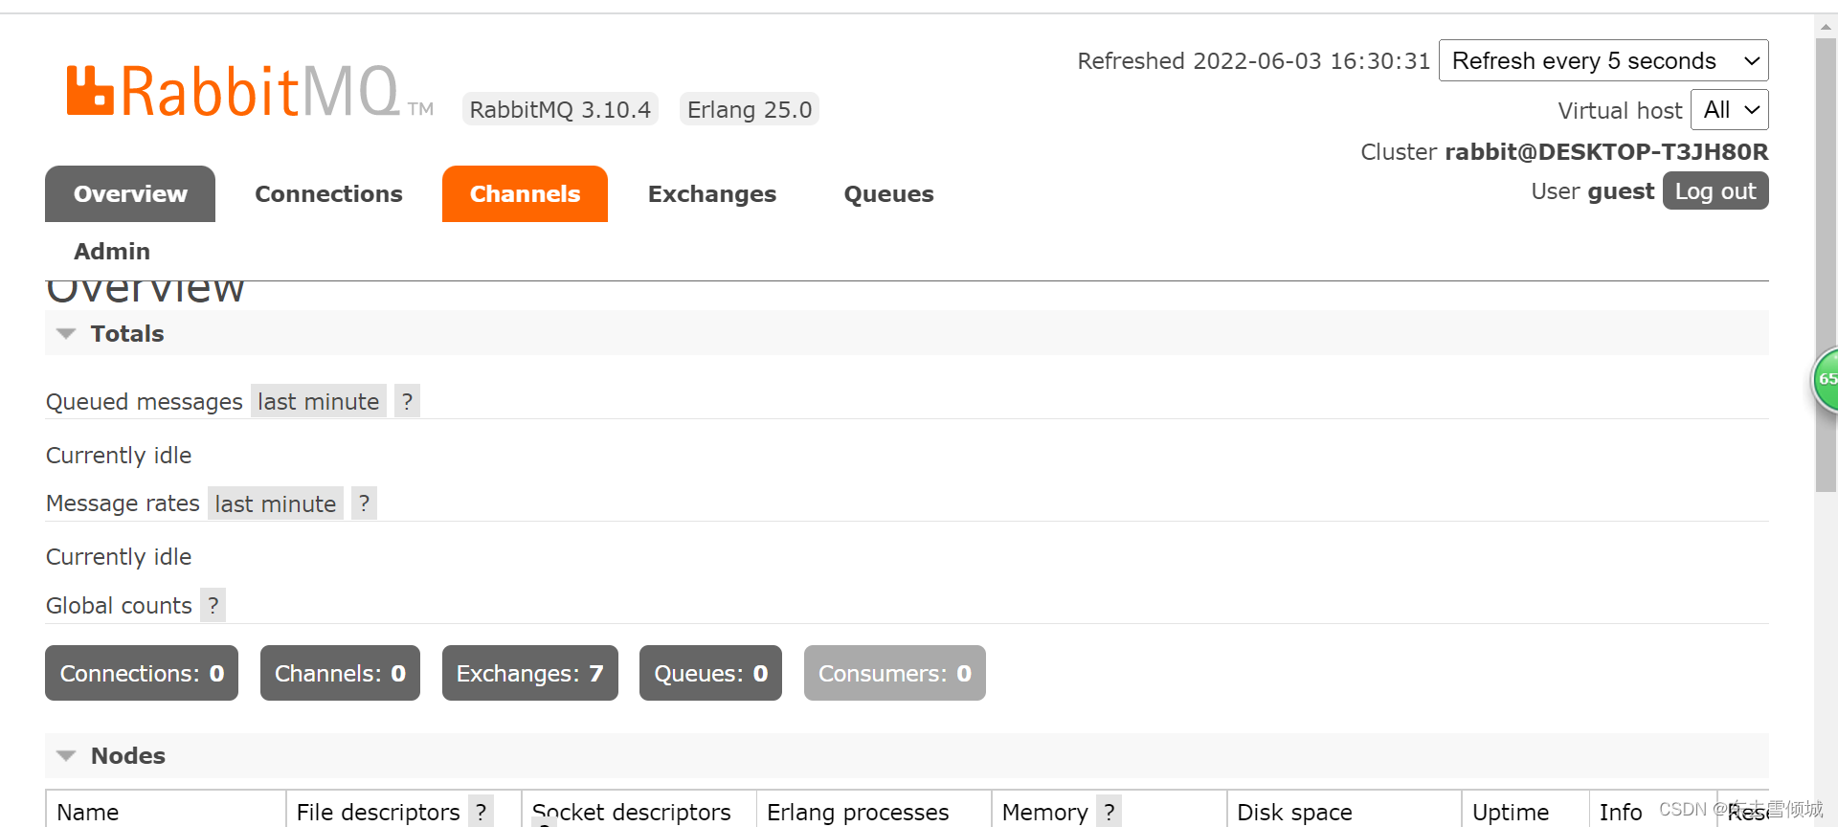This screenshot has width=1838, height=827.
Task: Click the page vertical scrollbar thumb
Action: [1826, 264]
